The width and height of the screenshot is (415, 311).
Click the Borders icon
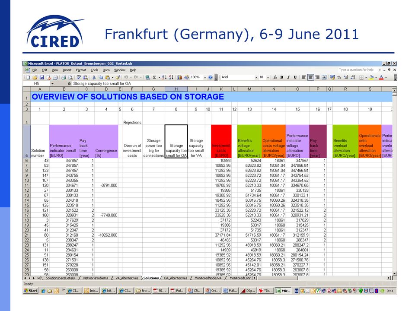361,77
